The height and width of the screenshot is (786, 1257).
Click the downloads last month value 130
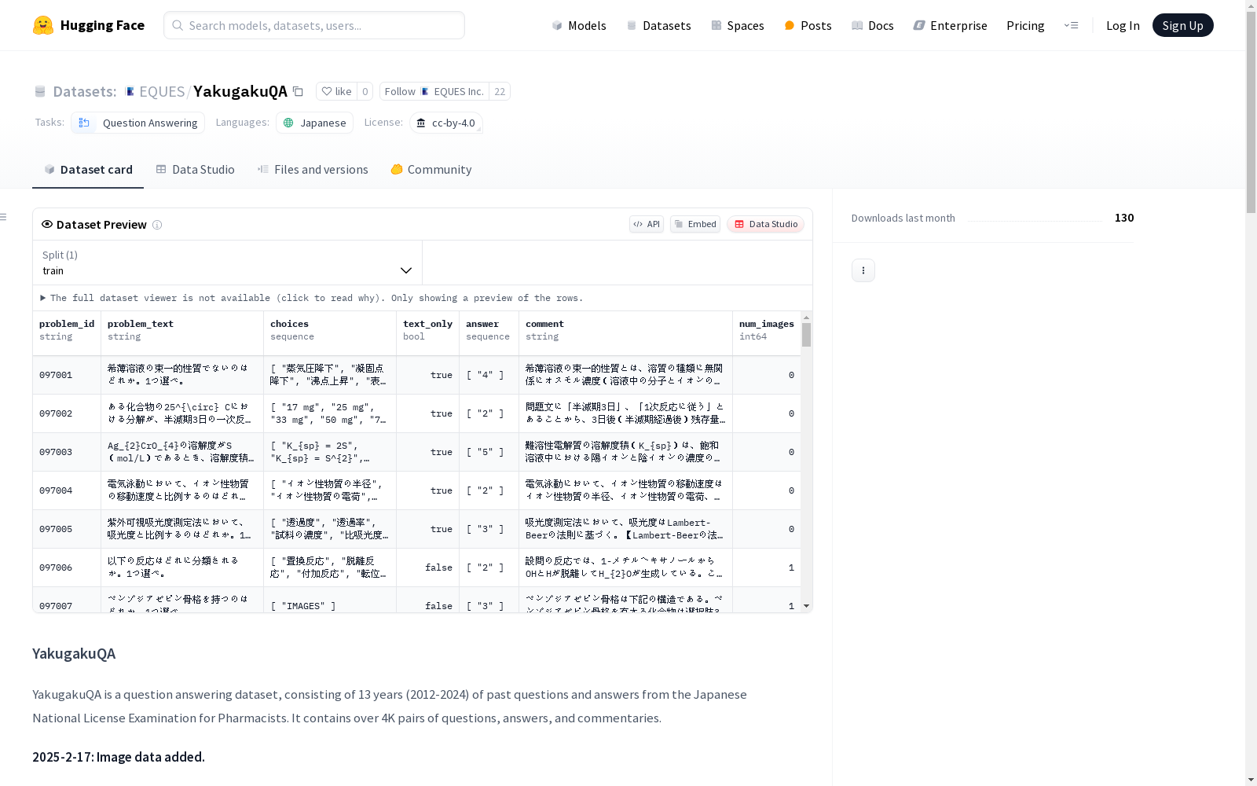pos(1124,218)
